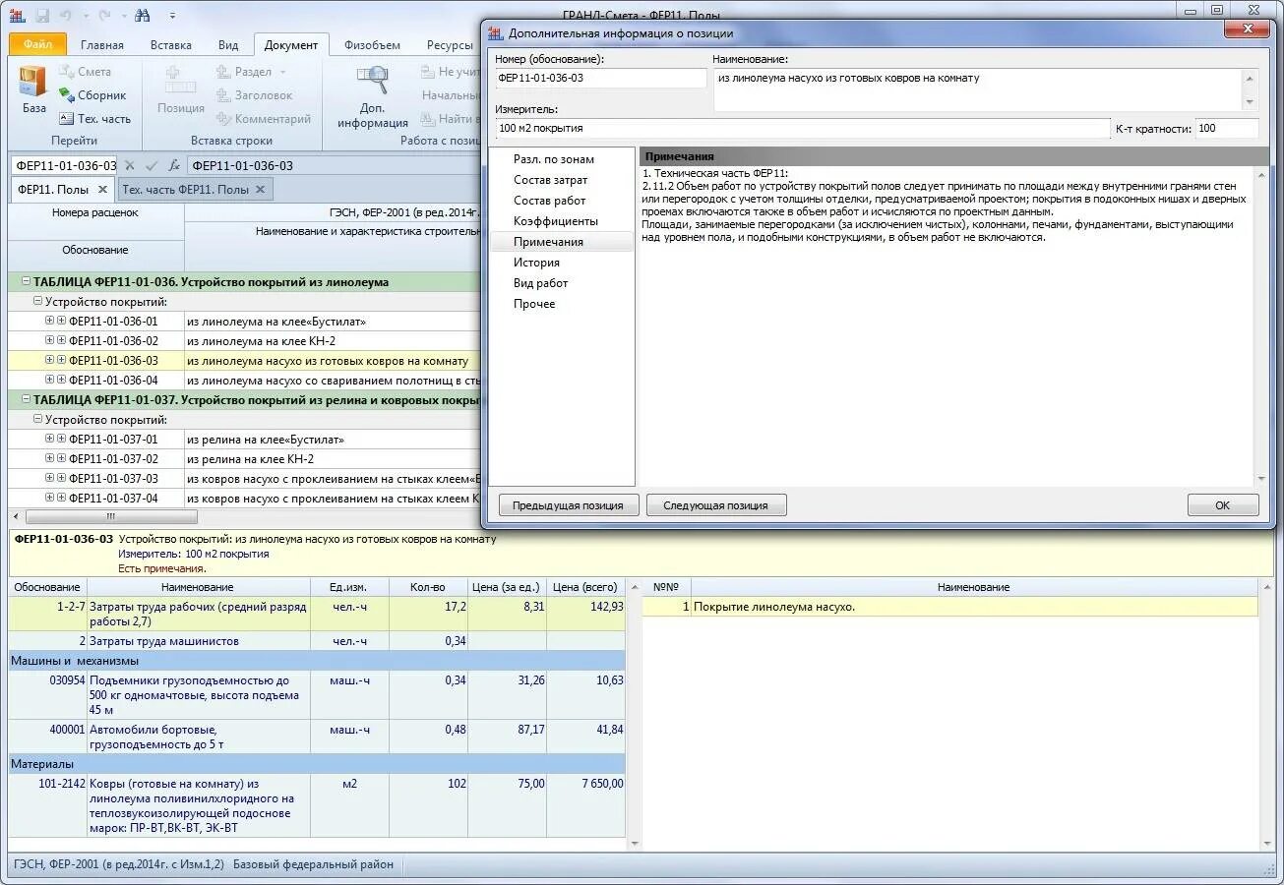The image size is (1284, 885).
Task: Open Доп. информация magnifier button
Action: (x=373, y=96)
